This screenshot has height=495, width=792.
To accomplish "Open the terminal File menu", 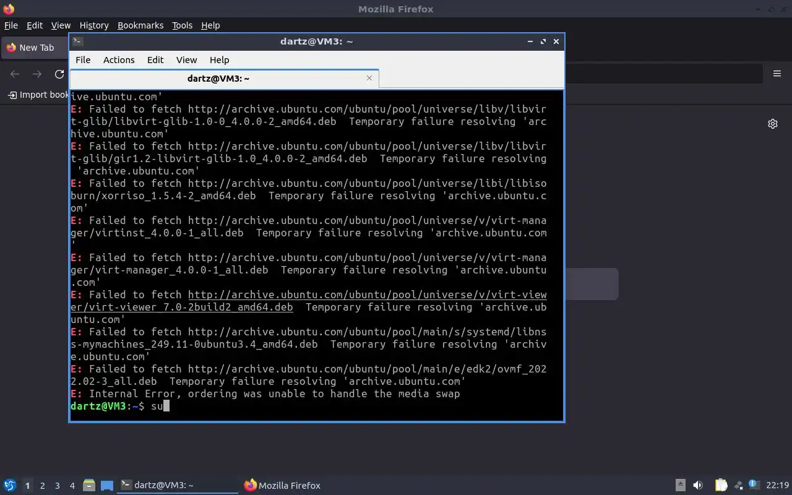I will [x=83, y=60].
